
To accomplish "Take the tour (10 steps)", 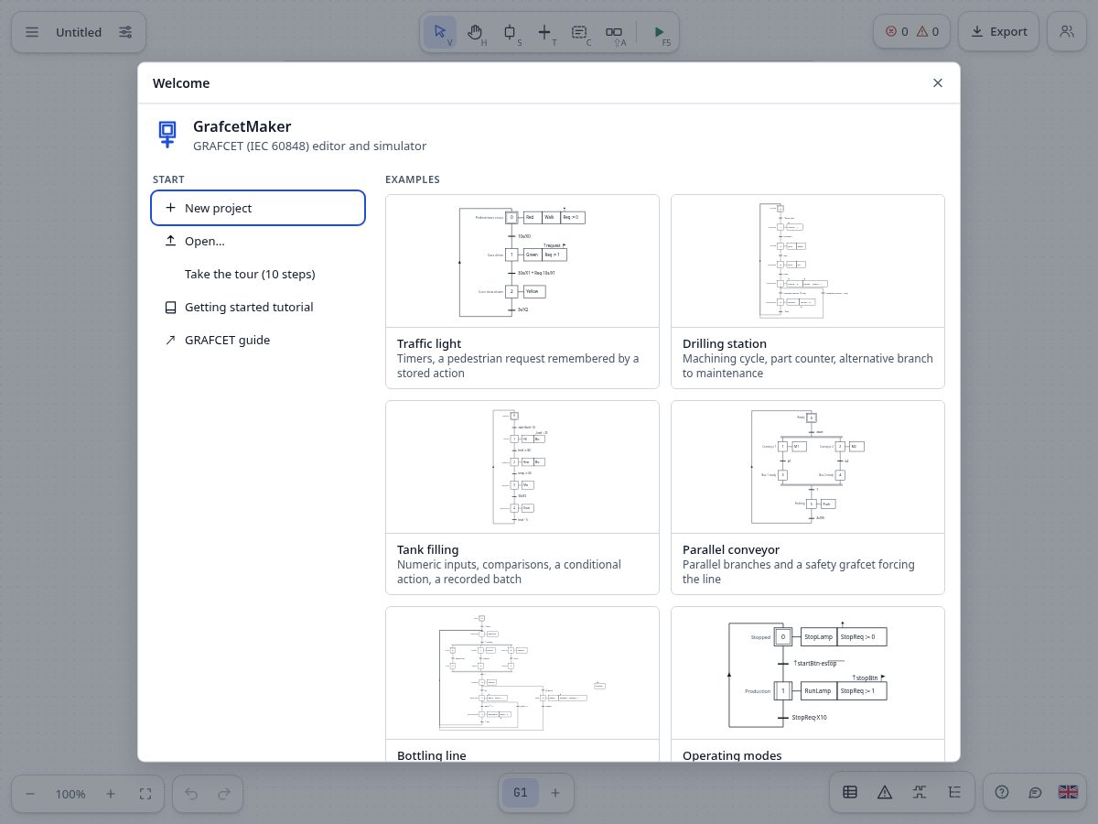I will click(258, 274).
